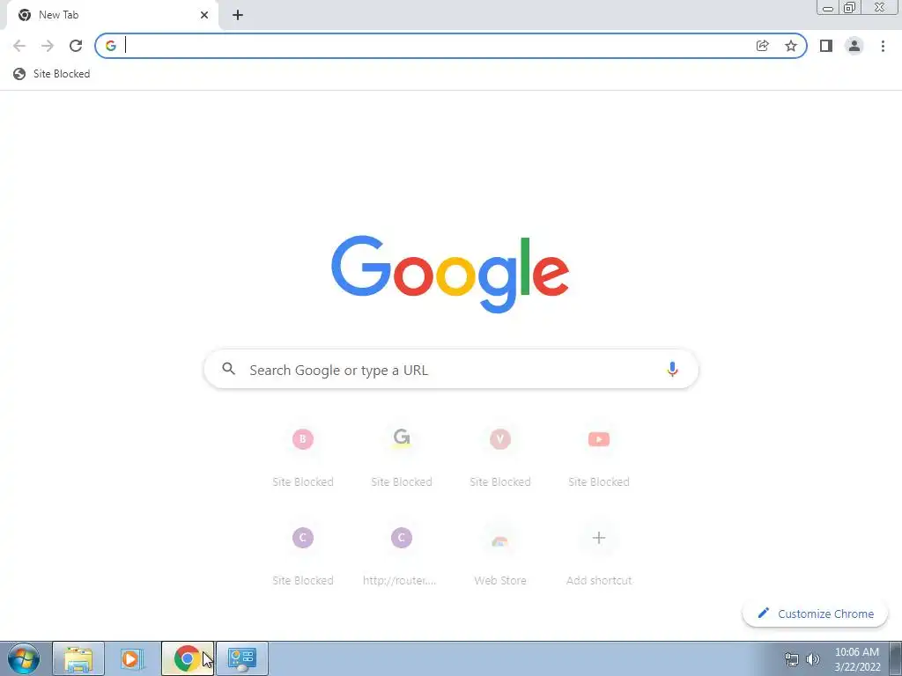Image resolution: width=902 pixels, height=676 pixels.
Task: Open the shortcut with V icon
Action: point(500,458)
